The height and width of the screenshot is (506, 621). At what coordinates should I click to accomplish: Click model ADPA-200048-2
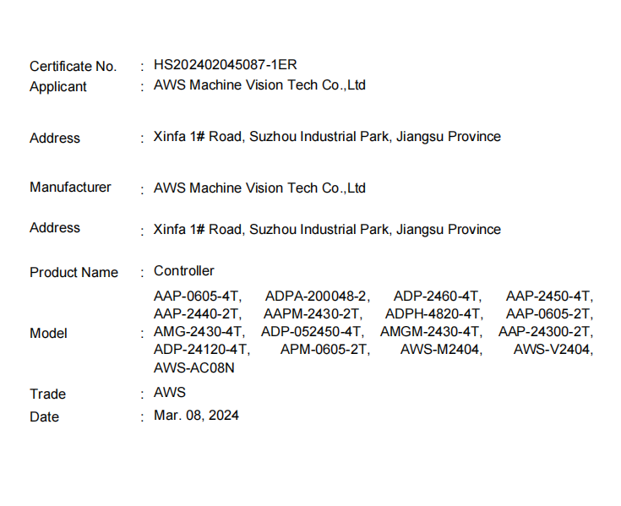tap(318, 296)
